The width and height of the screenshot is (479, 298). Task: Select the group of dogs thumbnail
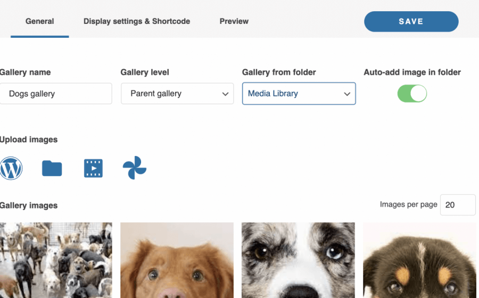(56, 260)
